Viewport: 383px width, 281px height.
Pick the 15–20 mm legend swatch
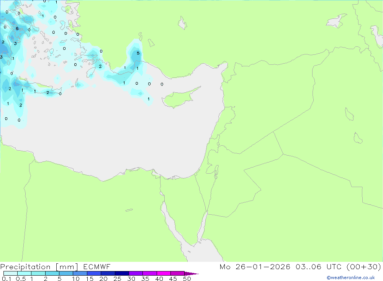(x=94, y=273)
